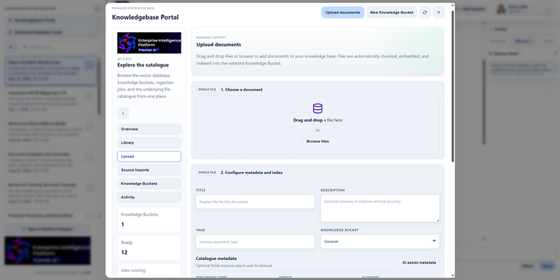Open the Knowledge Bucket dropdown showing General
This screenshot has width=560, height=280.
coord(380,242)
